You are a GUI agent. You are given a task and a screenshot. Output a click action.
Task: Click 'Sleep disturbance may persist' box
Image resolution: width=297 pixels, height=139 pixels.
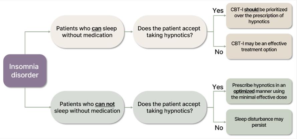click(259, 122)
